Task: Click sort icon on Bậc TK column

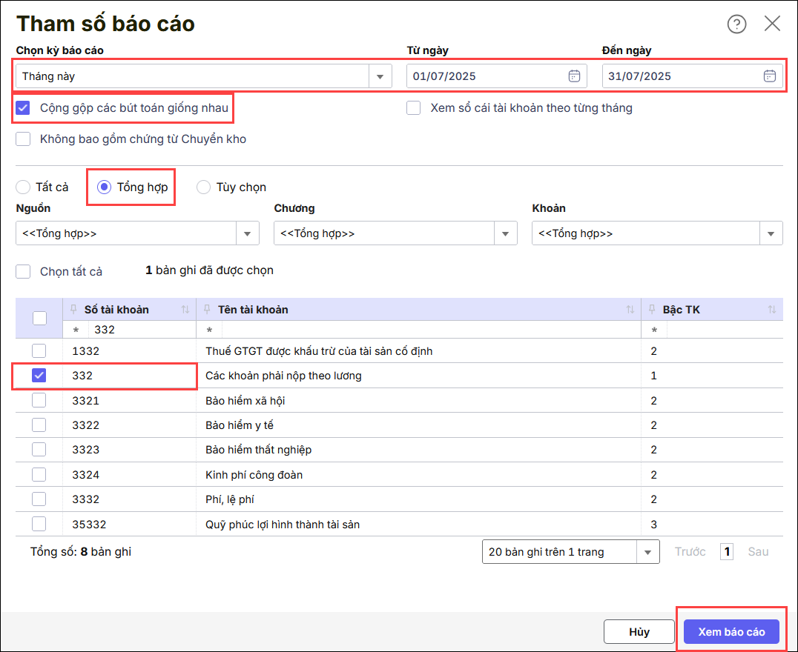Action: click(772, 310)
